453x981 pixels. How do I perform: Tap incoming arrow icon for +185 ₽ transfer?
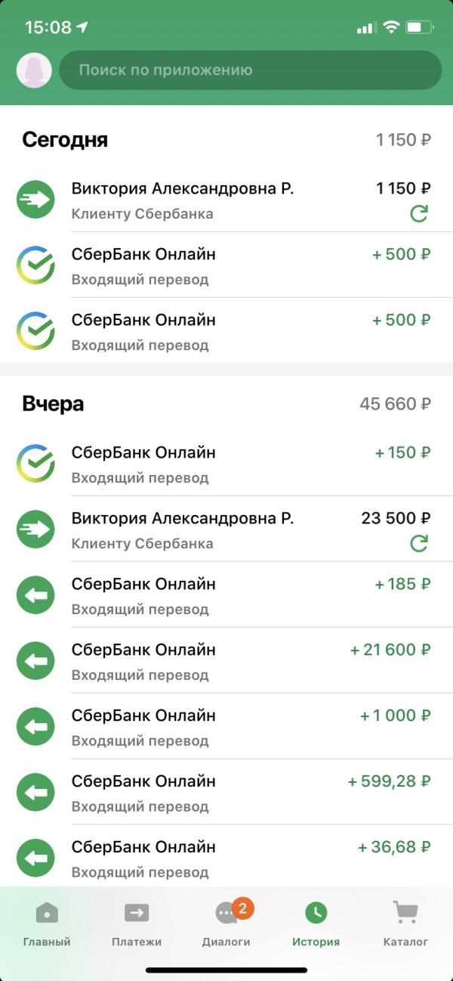tap(35, 595)
